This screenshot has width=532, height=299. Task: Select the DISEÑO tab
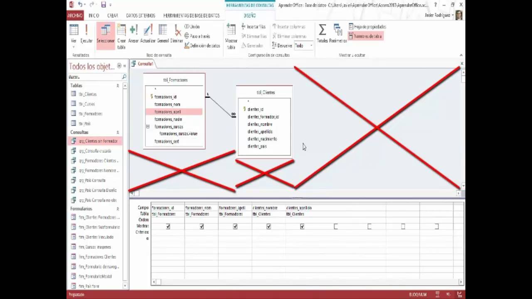(x=250, y=15)
